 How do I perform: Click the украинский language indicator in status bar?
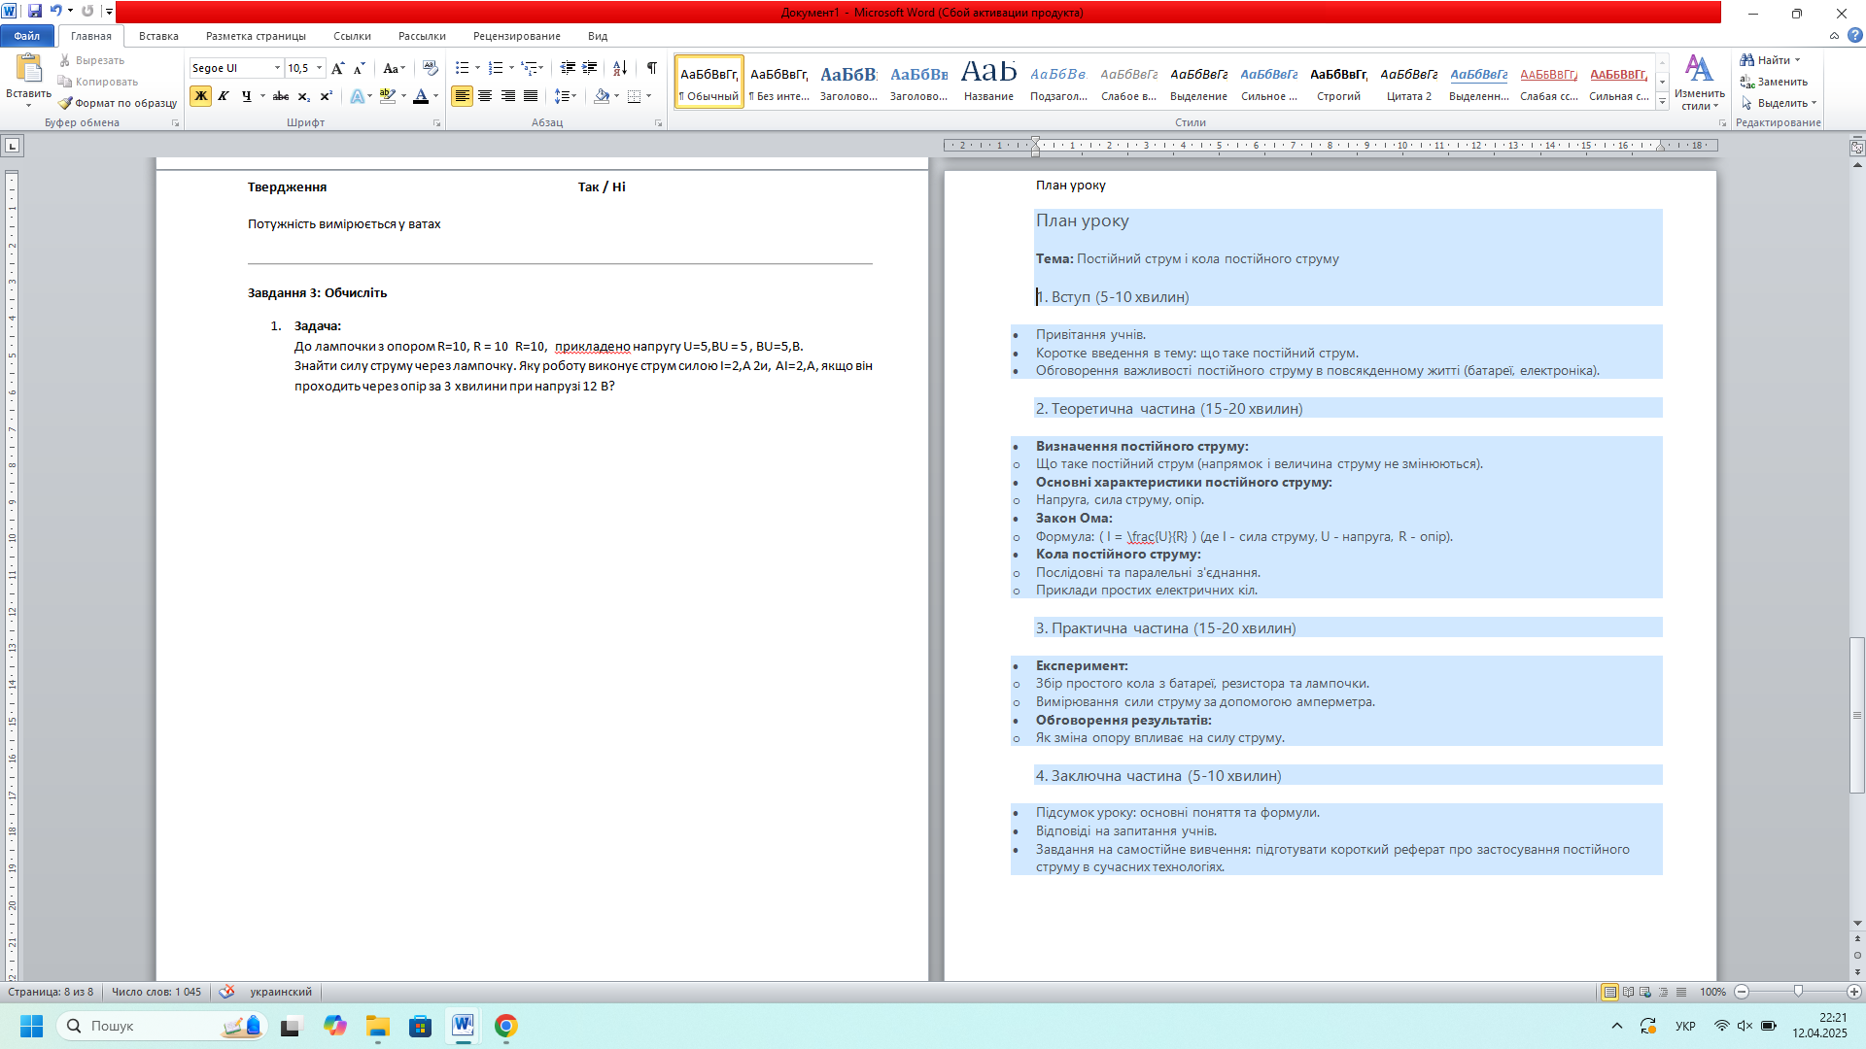point(281,992)
